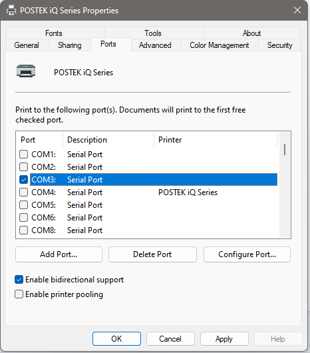Disable bidirectional support checkbox
The width and height of the screenshot is (310, 353).
click(x=19, y=280)
